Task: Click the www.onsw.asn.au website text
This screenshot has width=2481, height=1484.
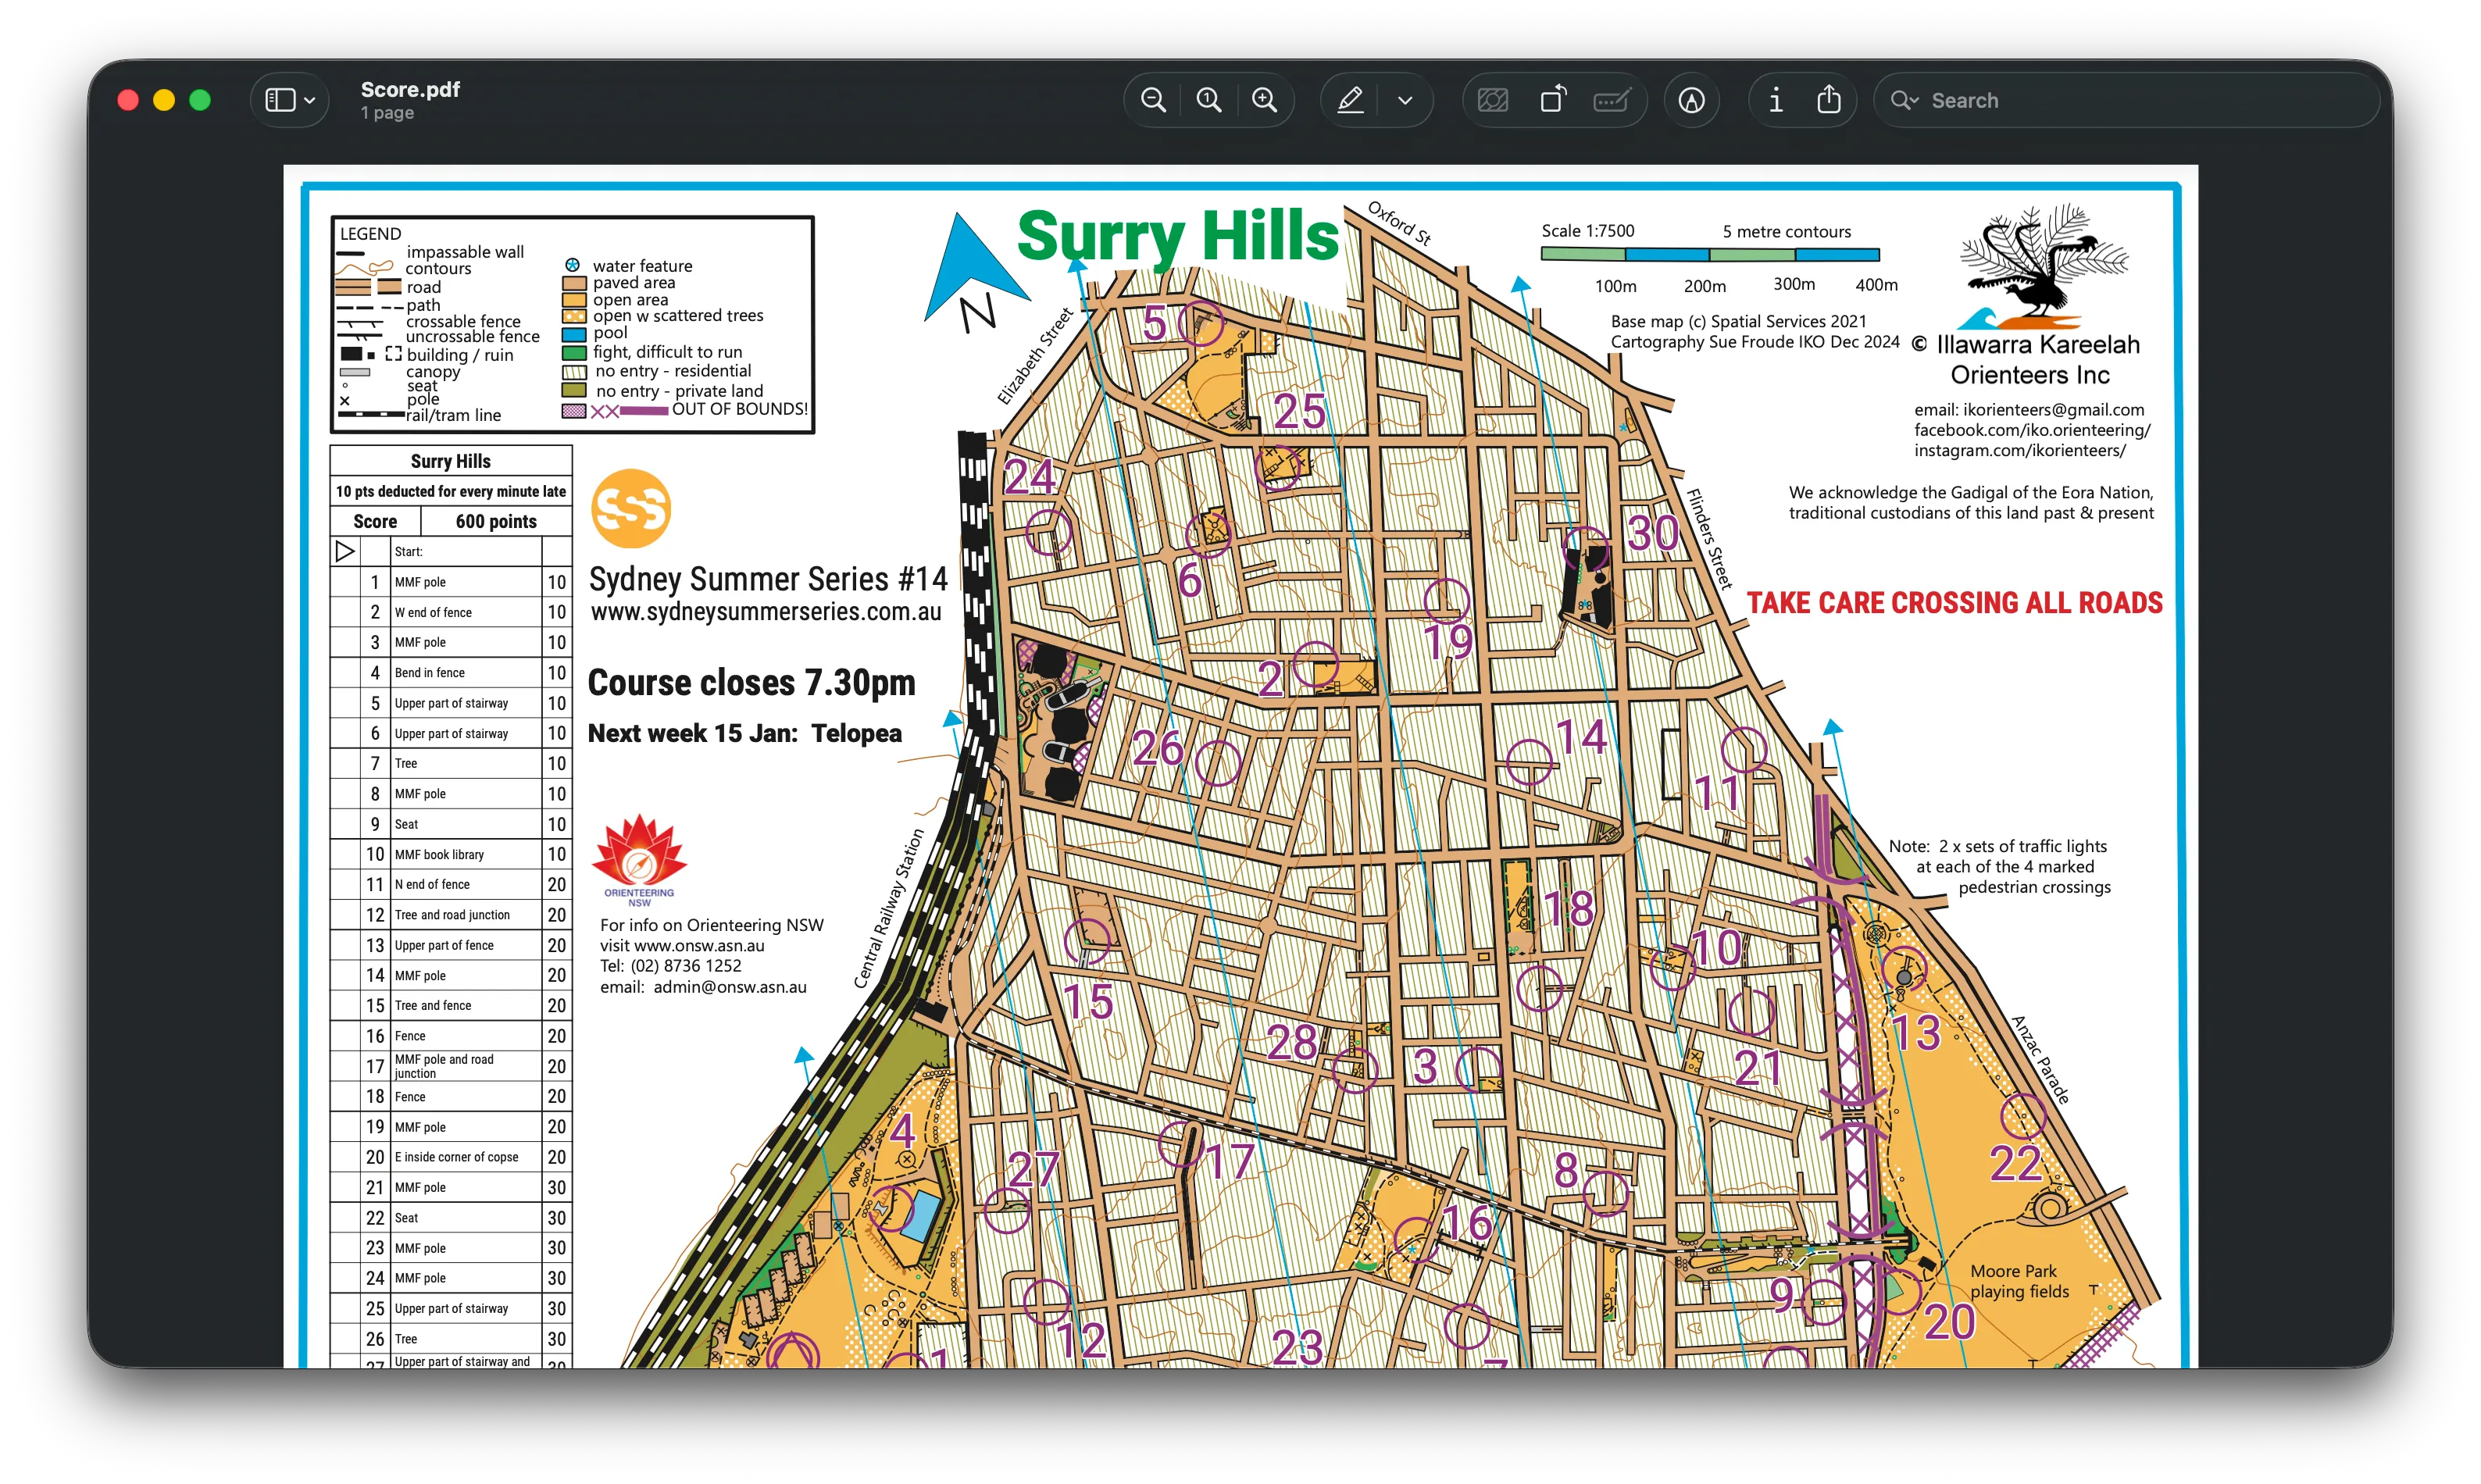Action: click(x=699, y=945)
